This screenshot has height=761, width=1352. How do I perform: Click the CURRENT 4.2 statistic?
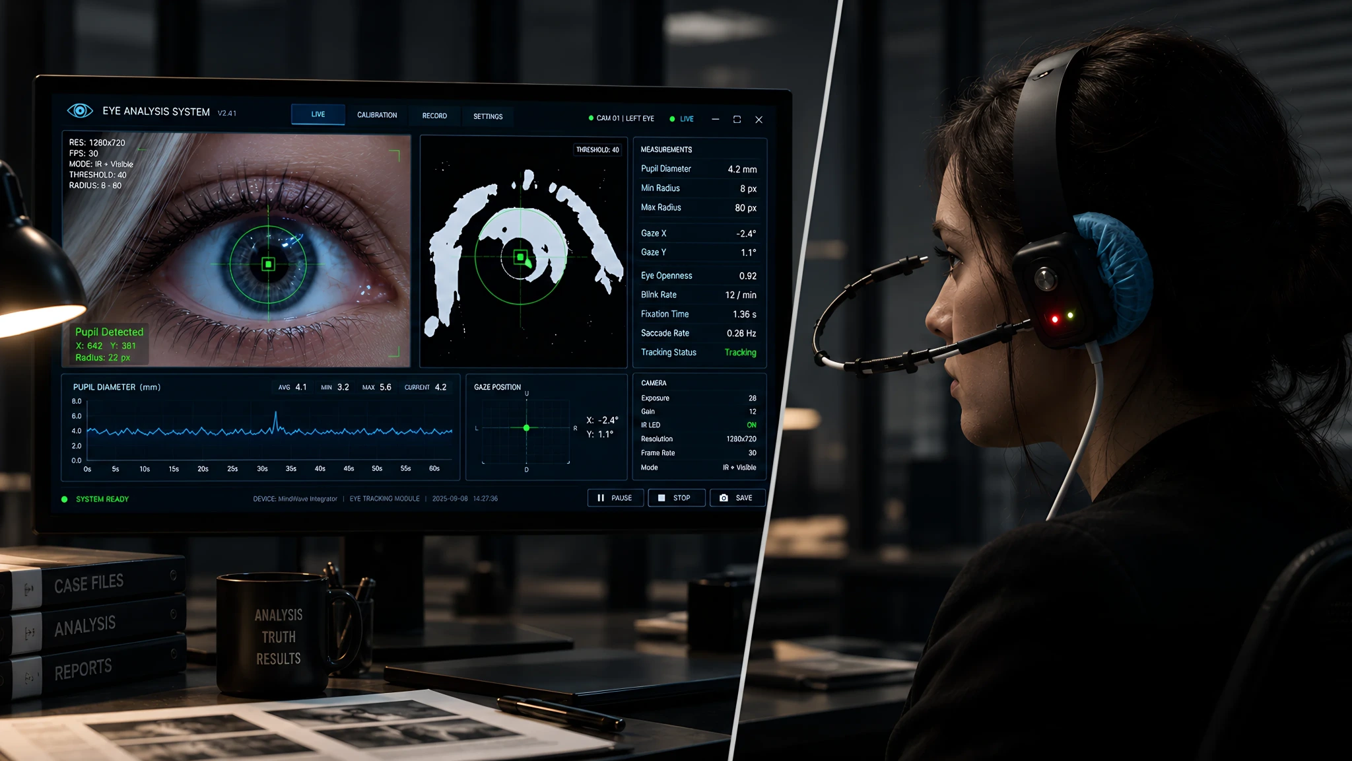(x=426, y=387)
